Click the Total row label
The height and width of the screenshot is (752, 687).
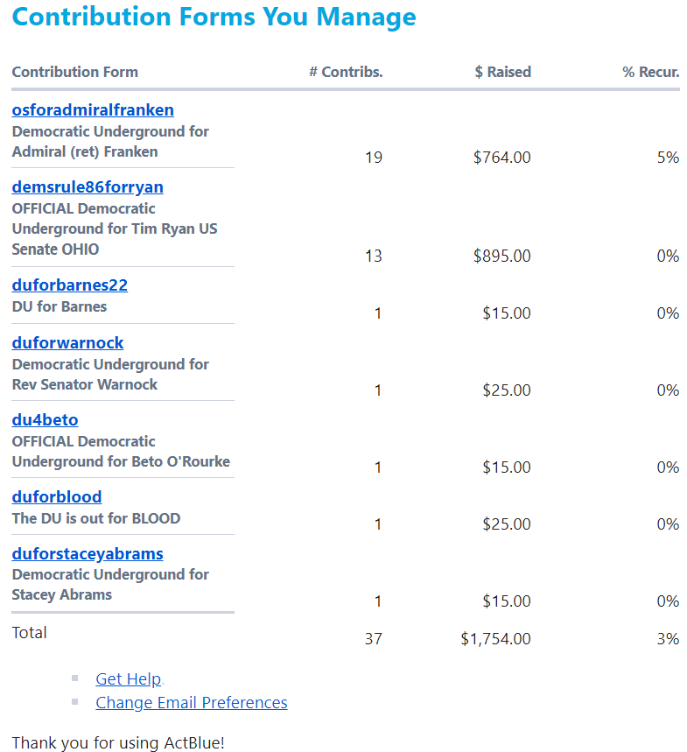tap(30, 633)
